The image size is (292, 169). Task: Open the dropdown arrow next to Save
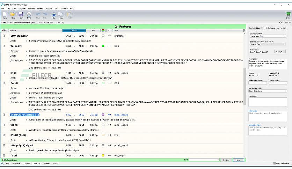(24, 14)
